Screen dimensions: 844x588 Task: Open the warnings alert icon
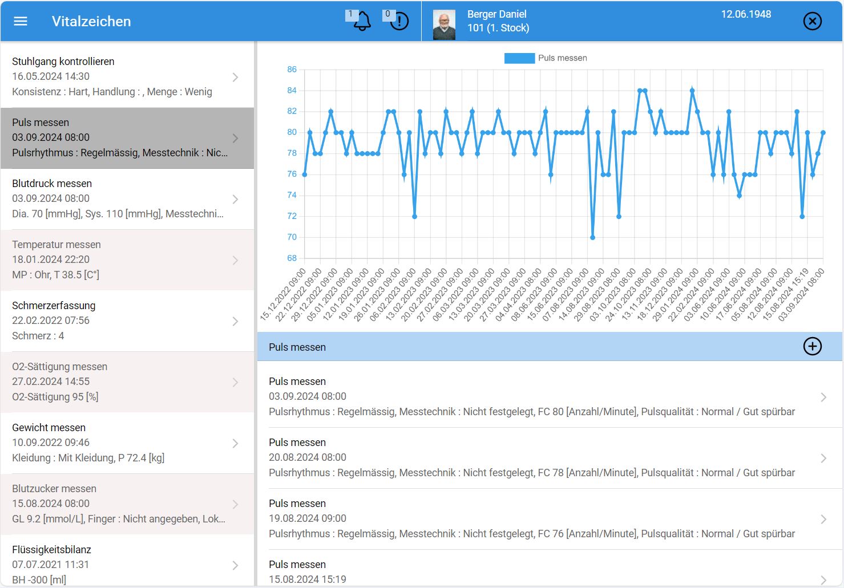click(x=399, y=22)
